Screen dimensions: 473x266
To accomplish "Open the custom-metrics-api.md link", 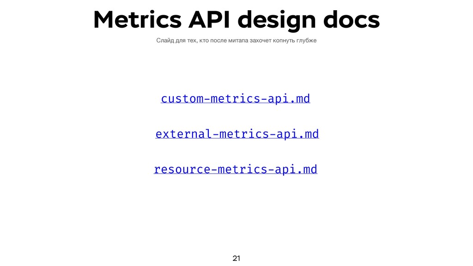I will (235, 99).
